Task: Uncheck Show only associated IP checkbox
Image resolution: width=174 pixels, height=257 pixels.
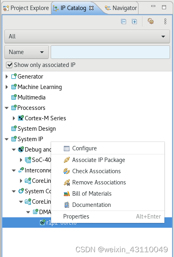Action: 9,65
